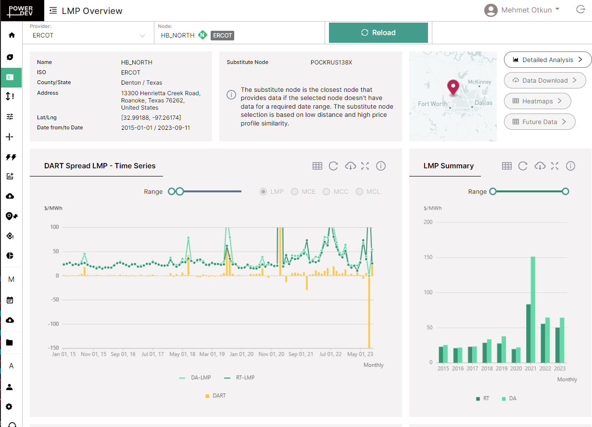Open the Provider ERCOT dropdown
Screen dimensions: 592x427
tap(88, 35)
